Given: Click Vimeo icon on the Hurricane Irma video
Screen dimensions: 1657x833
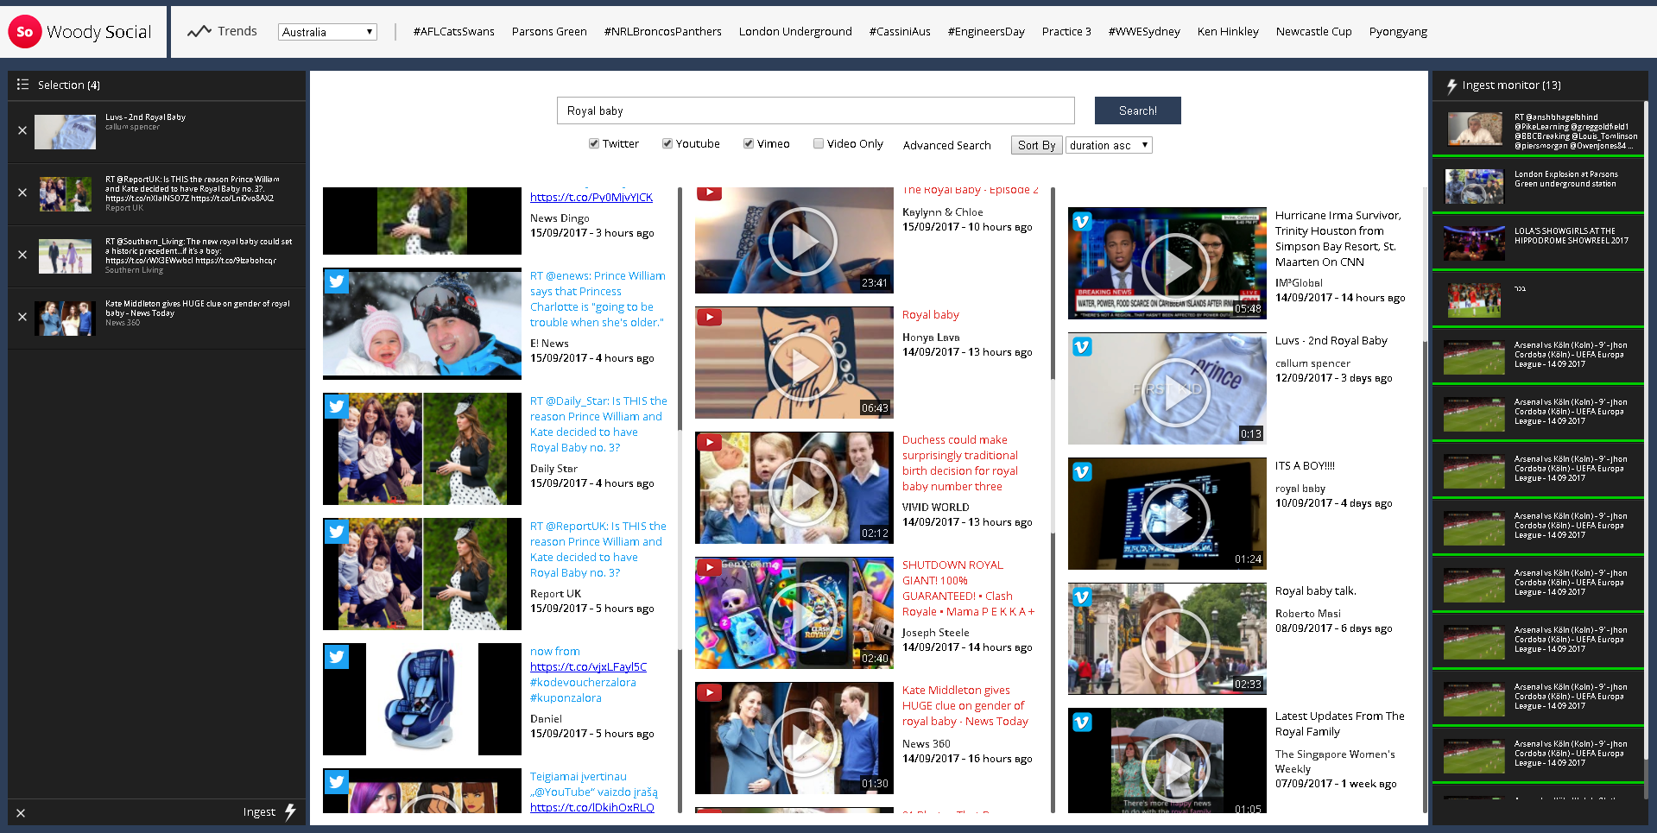Looking at the screenshot, I should click(1082, 221).
